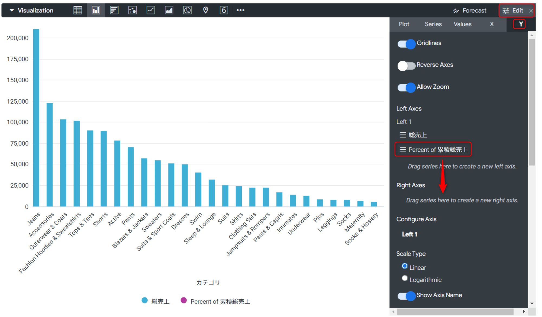Select the Area chart visualization icon
The height and width of the screenshot is (317, 542).
[x=169, y=11]
